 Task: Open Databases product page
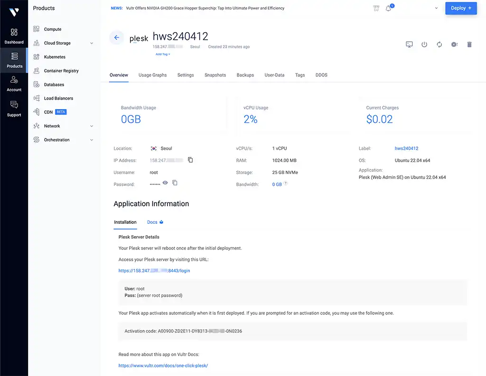click(x=54, y=84)
